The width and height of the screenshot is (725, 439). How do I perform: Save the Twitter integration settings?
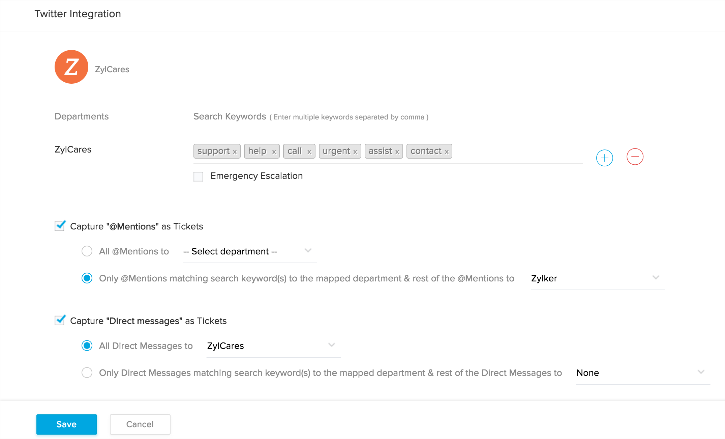tap(66, 424)
